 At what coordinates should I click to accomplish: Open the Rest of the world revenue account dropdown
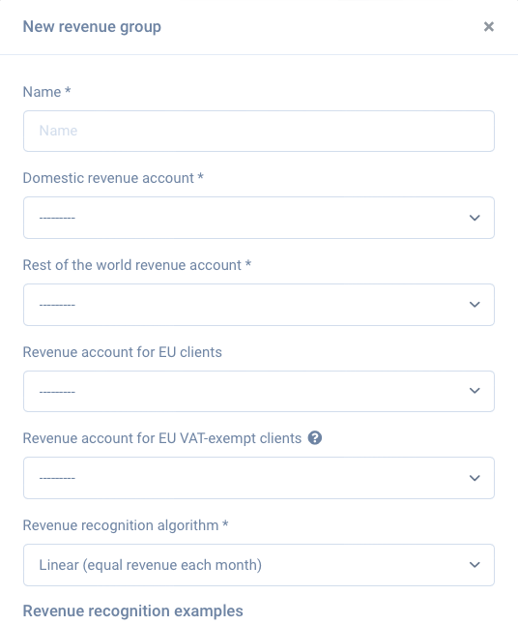coord(259,305)
